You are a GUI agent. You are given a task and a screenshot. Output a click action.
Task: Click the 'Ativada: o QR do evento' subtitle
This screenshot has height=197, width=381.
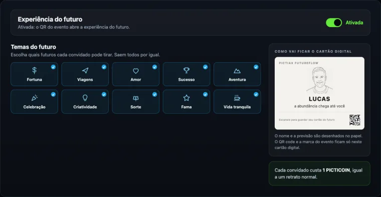(x=74, y=27)
